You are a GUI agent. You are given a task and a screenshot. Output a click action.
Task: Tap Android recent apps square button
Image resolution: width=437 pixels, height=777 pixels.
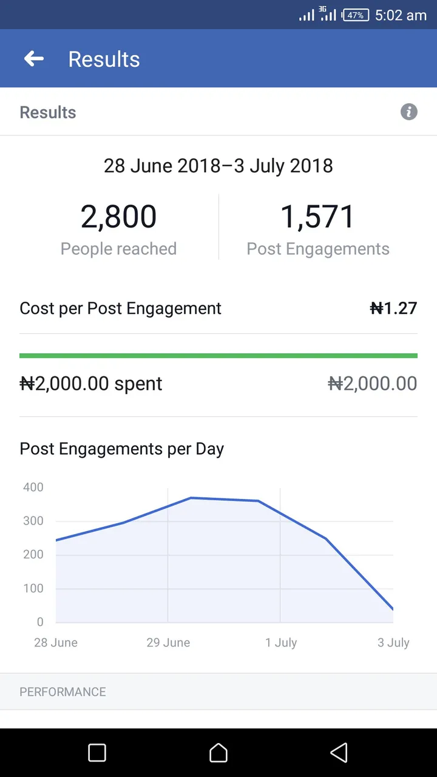point(97,753)
